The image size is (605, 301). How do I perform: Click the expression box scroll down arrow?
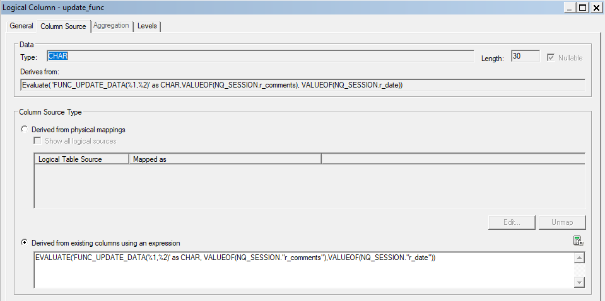point(580,282)
